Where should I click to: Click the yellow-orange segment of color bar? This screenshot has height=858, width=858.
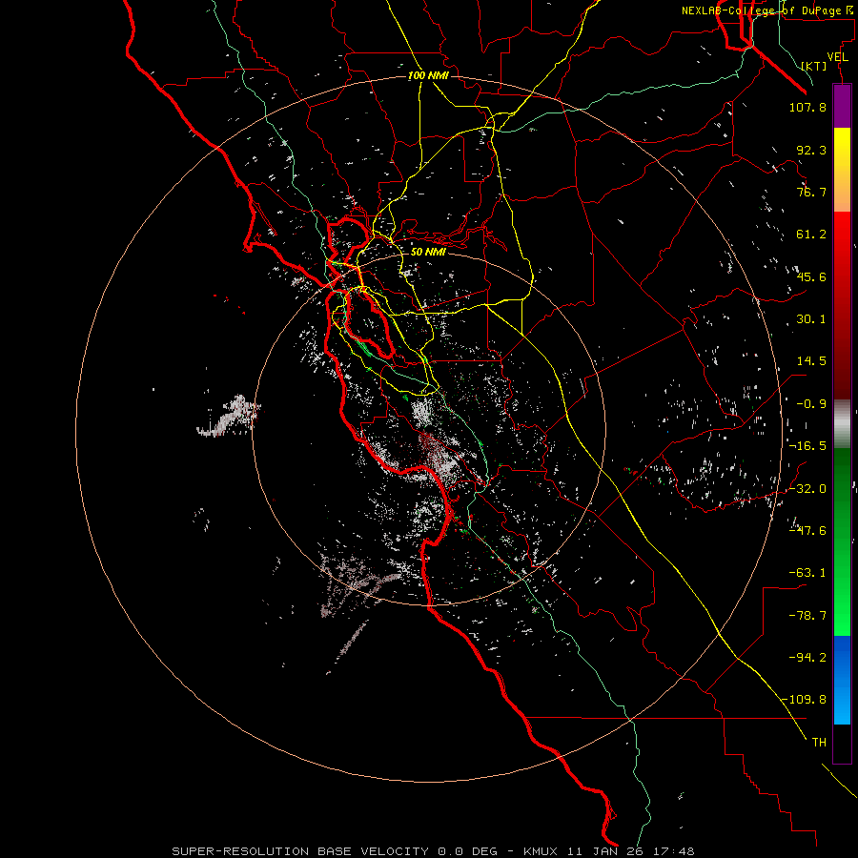842,170
